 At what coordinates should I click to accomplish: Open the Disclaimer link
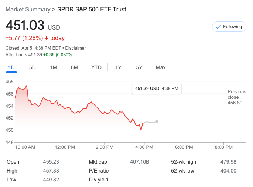tap(76, 48)
